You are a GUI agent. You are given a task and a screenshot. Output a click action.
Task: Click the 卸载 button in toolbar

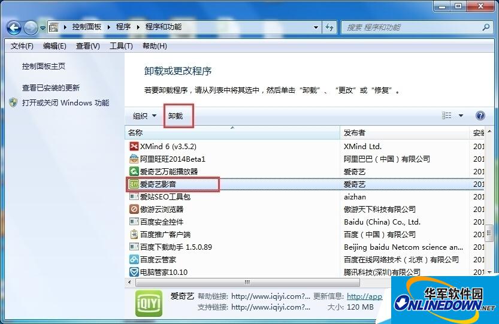click(x=176, y=116)
